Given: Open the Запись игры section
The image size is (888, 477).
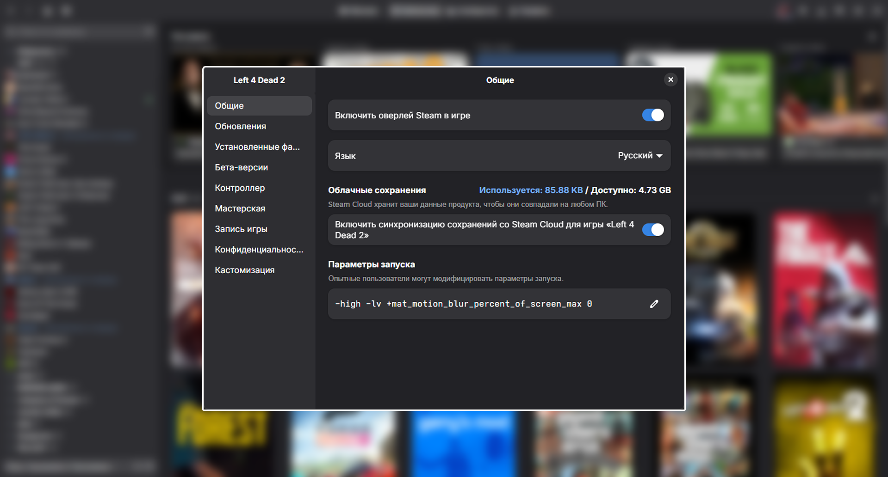Looking at the screenshot, I should 259,229.
